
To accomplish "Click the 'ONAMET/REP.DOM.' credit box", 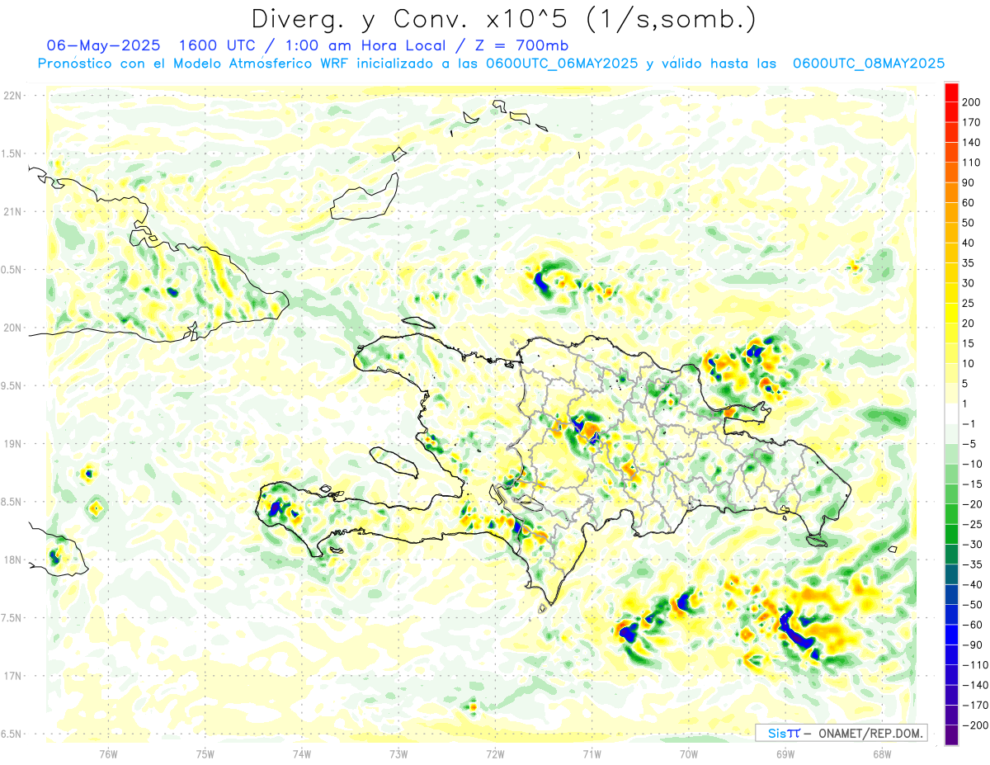I will [x=841, y=733].
